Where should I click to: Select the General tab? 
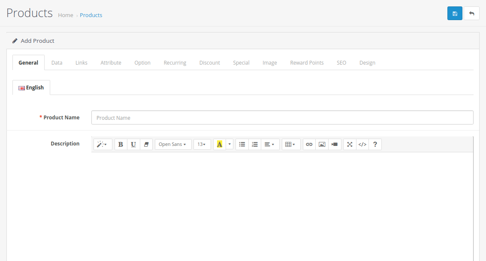pyautogui.click(x=28, y=63)
